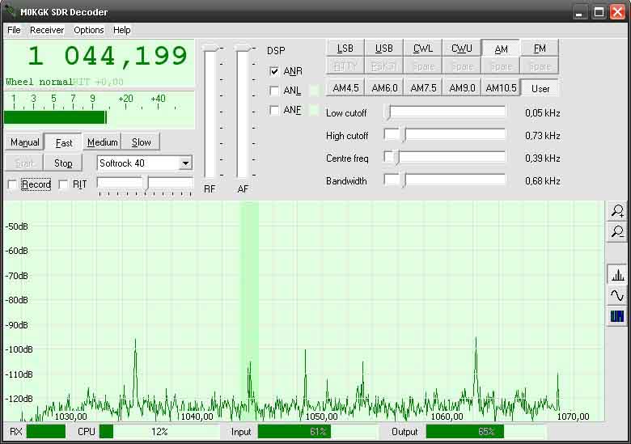Image resolution: width=631 pixels, height=444 pixels.
Task: Select the spectrum bar graph display icon
Action: click(617, 276)
